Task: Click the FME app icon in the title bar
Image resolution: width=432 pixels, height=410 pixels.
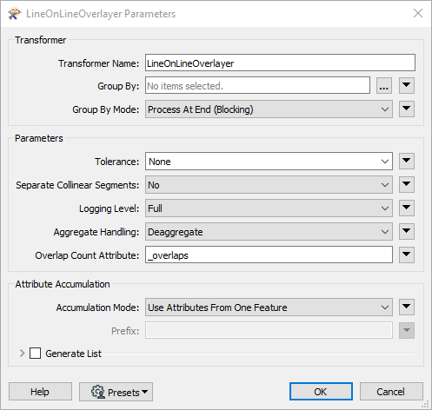Action: click(x=14, y=14)
